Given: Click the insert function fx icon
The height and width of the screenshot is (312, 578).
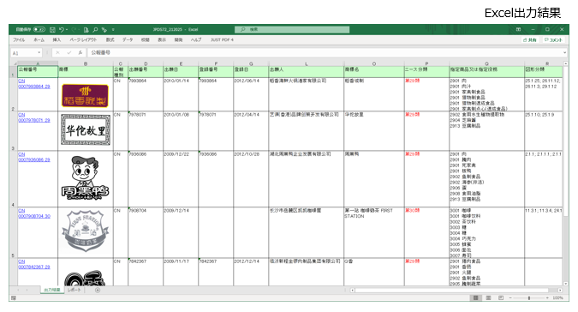Looking at the screenshot, I should (x=80, y=53).
